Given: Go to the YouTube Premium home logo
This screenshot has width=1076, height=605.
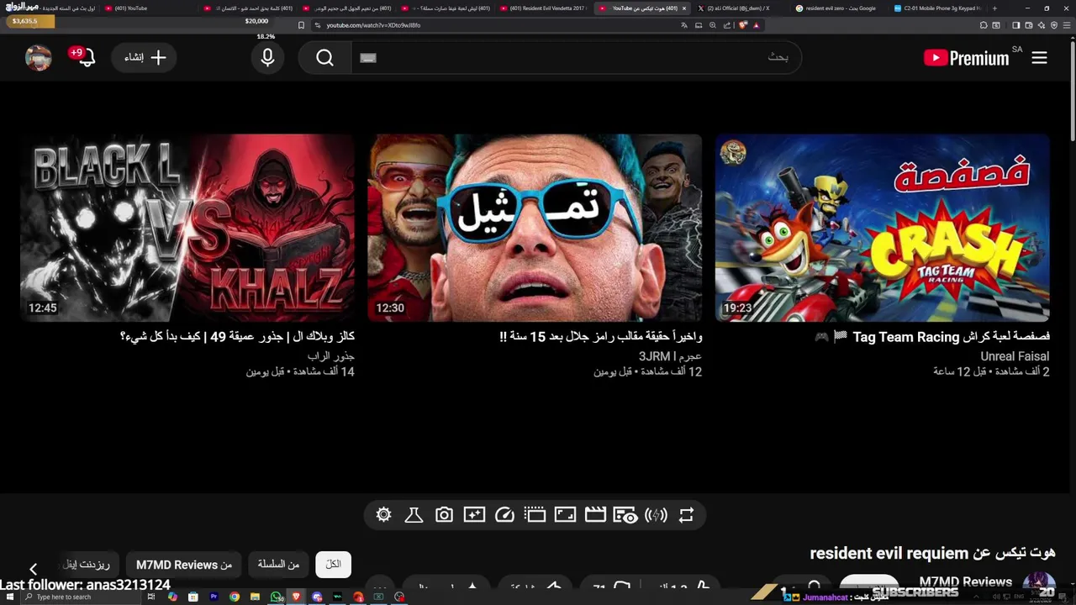Looking at the screenshot, I should [966, 58].
